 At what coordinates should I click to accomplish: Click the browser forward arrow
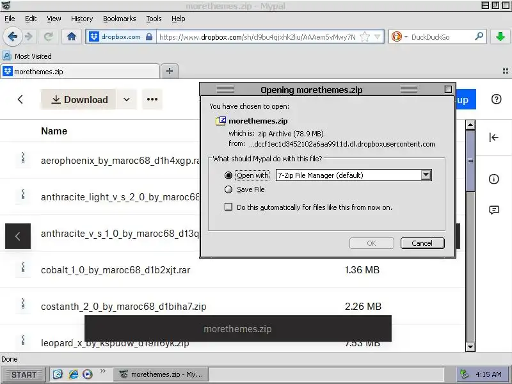pyautogui.click(x=29, y=36)
